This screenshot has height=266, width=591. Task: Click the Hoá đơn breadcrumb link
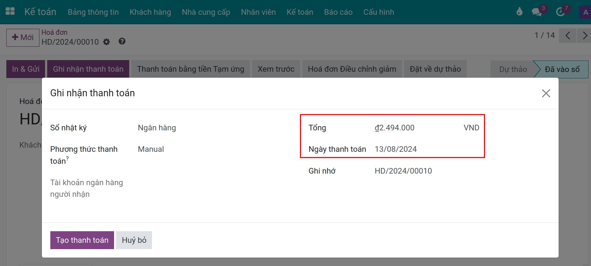tap(55, 32)
